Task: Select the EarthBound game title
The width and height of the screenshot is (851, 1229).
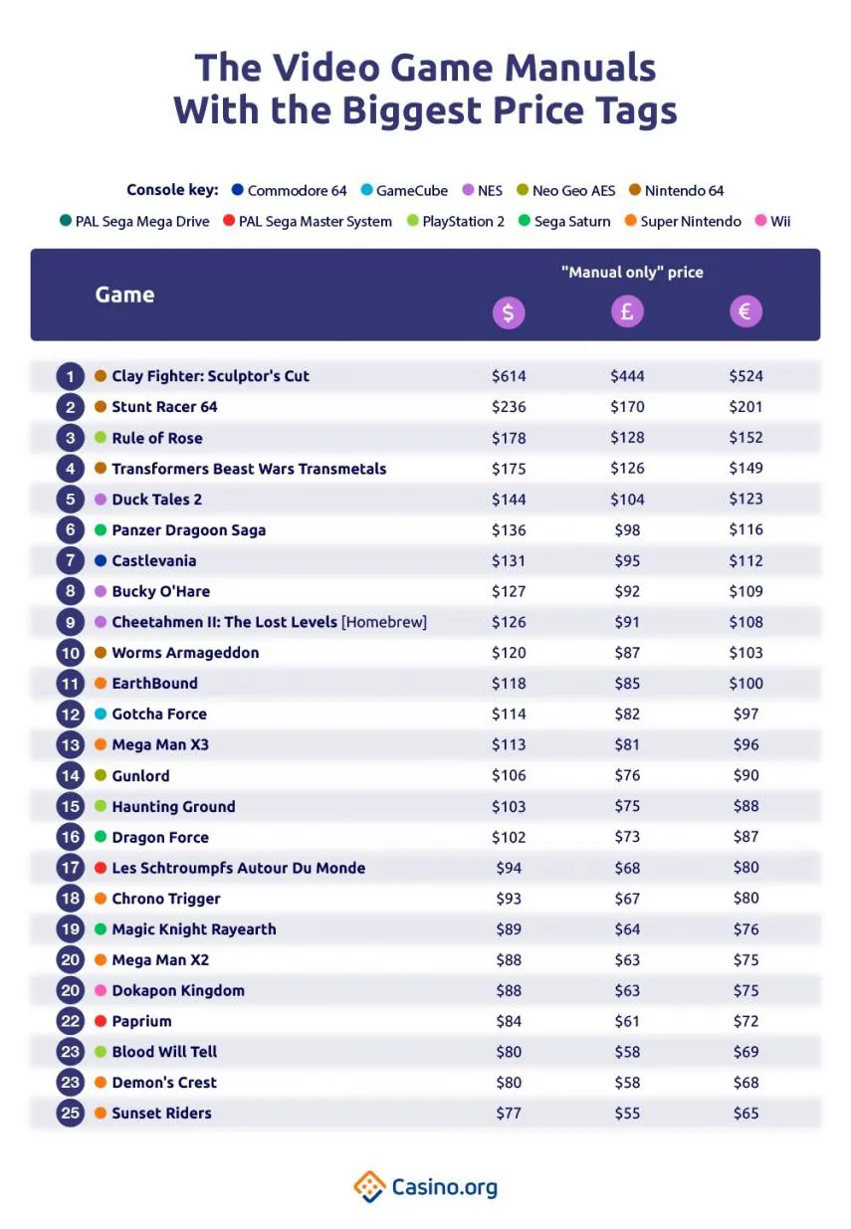Action: click(154, 684)
